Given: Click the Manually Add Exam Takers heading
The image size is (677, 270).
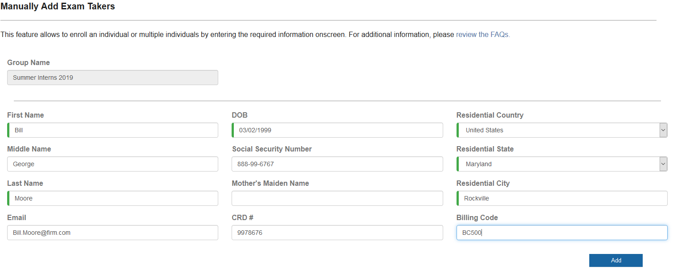Looking at the screenshot, I should (58, 6).
